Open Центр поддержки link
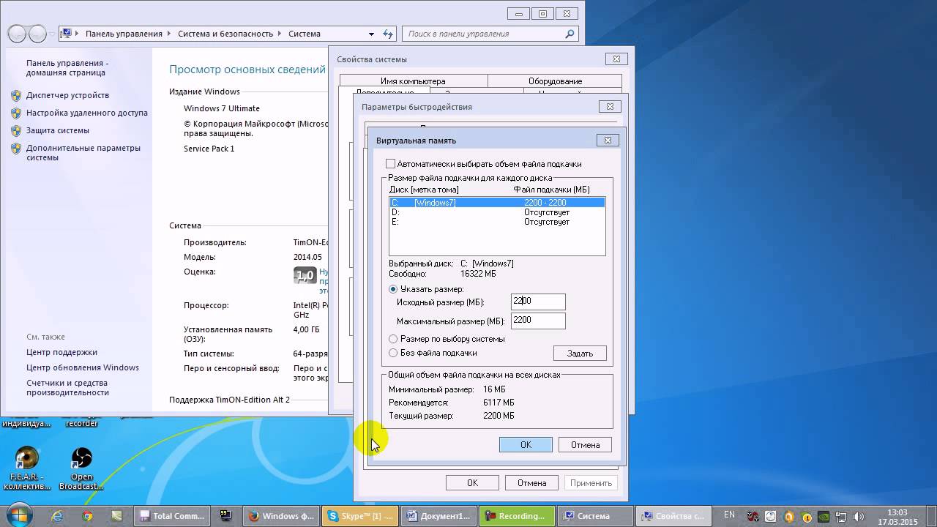Image resolution: width=937 pixels, height=527 pixels. (61, 352)
